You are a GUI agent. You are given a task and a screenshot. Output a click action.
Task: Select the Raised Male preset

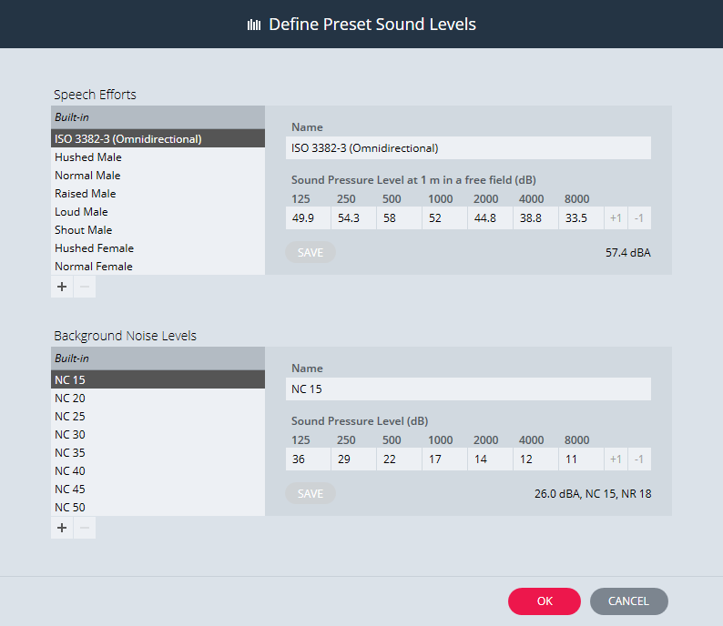pyautogui.click(x=158, y=194)
